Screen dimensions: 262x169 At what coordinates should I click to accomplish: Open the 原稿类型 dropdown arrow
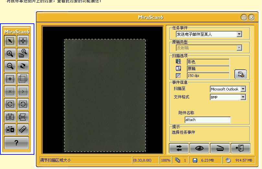pyautogui.click(x=239, y=48)
